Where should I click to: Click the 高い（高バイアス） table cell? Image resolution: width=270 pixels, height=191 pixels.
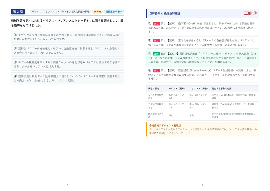(176, 96)
